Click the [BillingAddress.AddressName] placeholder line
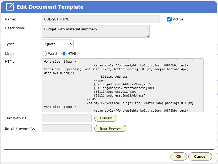 [x=122, y=84]
